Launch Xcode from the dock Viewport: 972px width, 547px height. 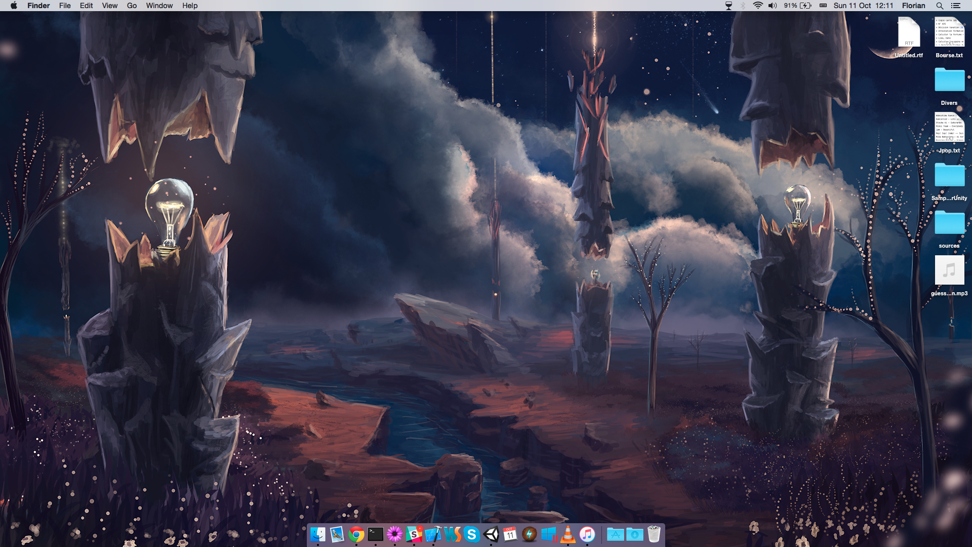pyautogui.click(x=433, y=534)
